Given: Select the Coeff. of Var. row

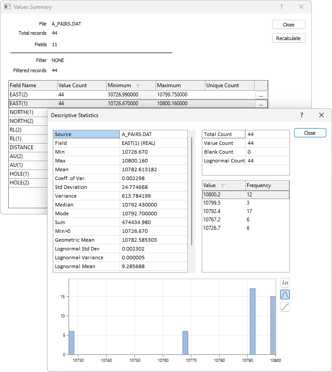Looking at the screenshot, I should point(120,178).
